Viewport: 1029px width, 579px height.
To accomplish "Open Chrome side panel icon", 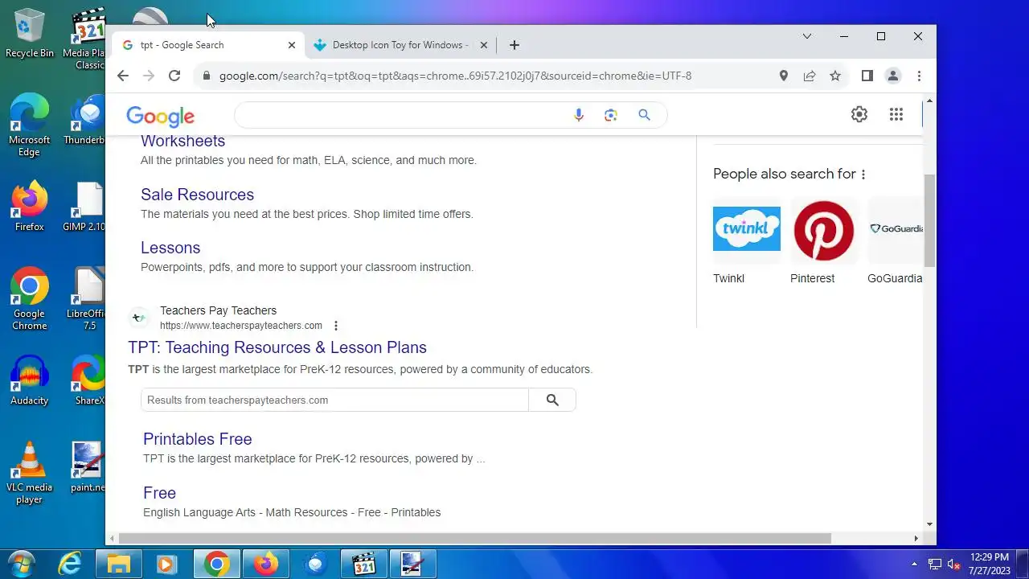I will (867, 76).
